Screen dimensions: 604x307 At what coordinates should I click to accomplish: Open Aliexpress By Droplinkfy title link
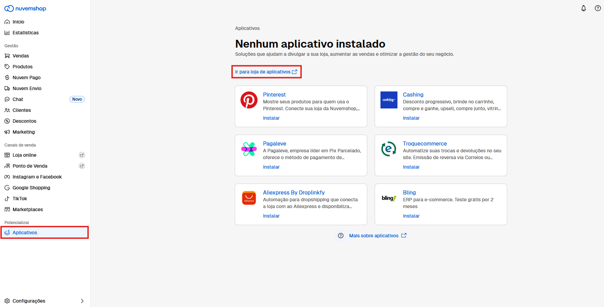294,192
